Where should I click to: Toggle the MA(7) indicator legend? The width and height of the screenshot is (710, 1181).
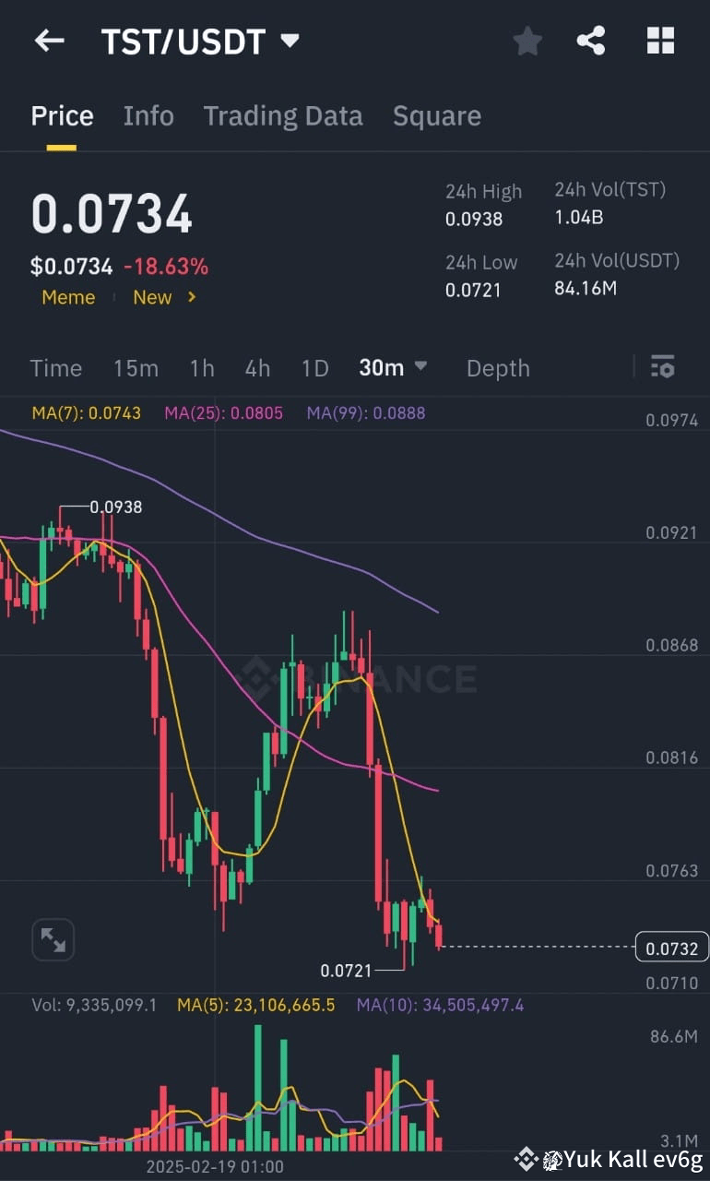[x=86, y=412]
